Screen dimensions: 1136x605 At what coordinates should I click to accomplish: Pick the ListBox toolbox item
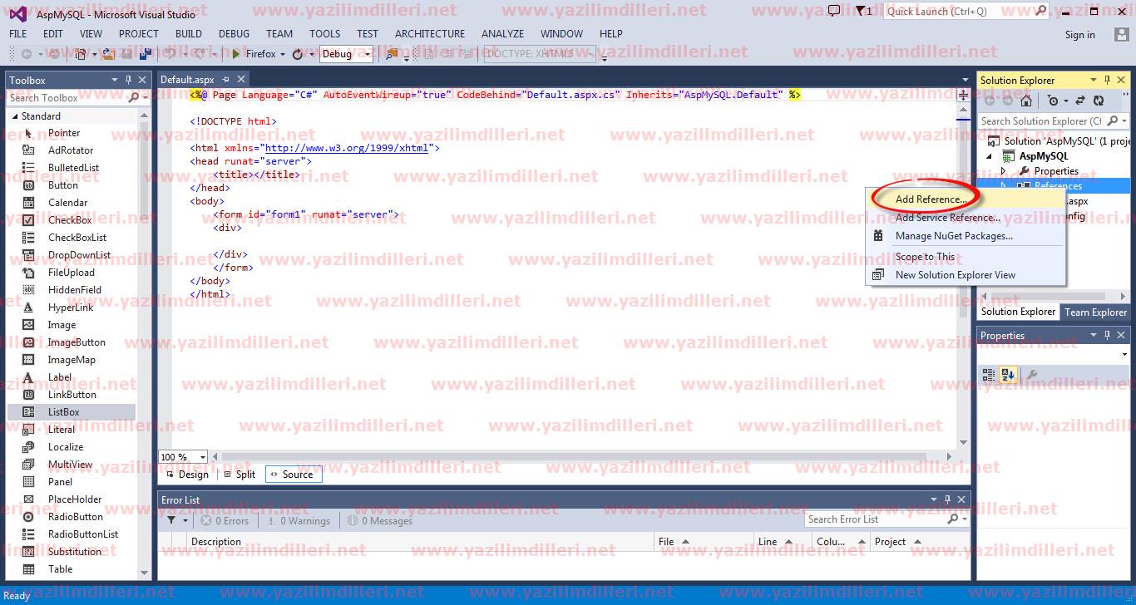[x=72, y=412]
